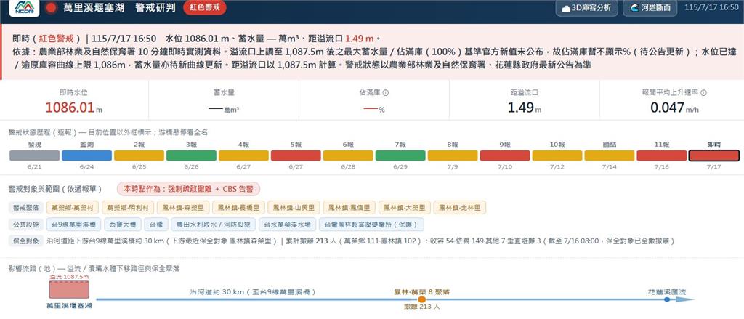The height and width of the screenshot is (319, 744).
Task: Click the 1.49 m 距溢流口 value
Action: 524,108
